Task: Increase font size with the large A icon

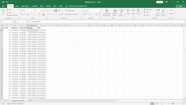Action: 43,11
